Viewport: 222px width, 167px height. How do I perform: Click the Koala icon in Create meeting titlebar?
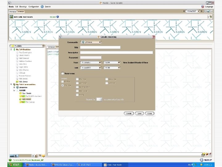[x=99, y=37]
